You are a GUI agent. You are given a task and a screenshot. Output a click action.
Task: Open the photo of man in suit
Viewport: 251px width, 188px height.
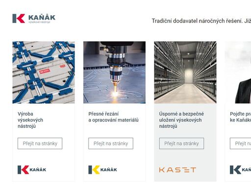click(x=238, y=72)
